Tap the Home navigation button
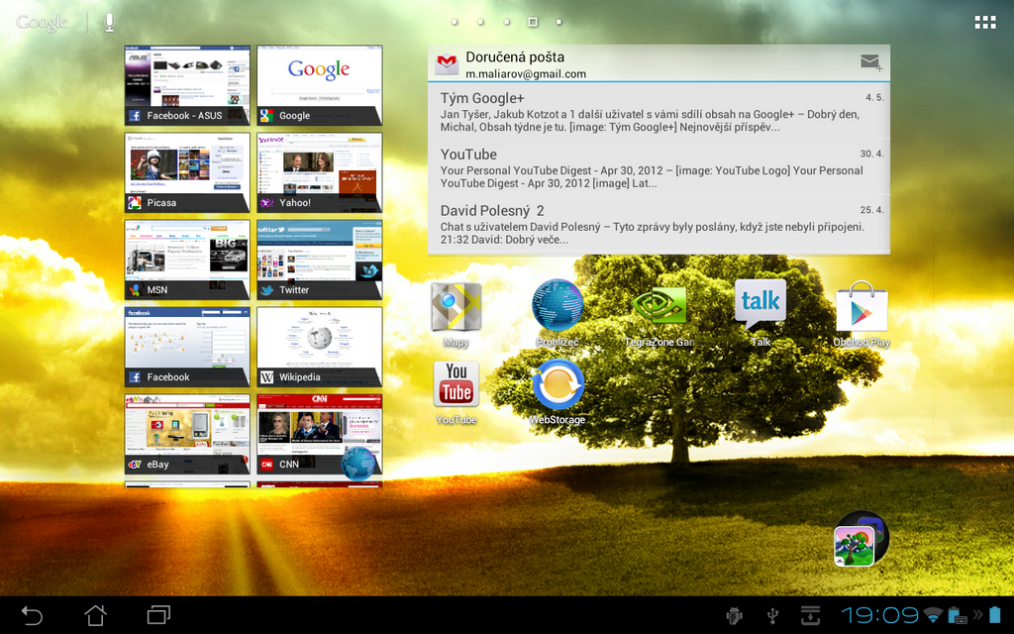The height and width of the screenshot is (634, 1014). (x=95, y=614)
